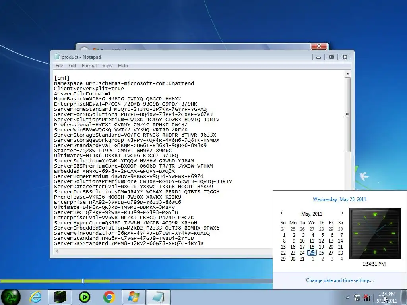Click Show desktop button at taskbar end
Image resolution: width=407 pixels, height=305 pixels.
pyautogui.click(x=404, y=297)
